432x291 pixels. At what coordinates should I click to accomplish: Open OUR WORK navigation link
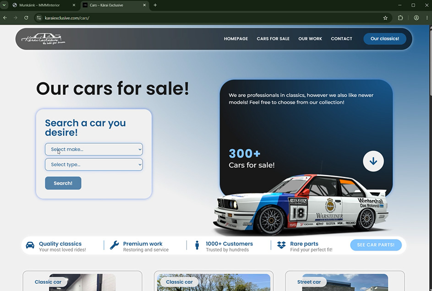tap(310, 39)
